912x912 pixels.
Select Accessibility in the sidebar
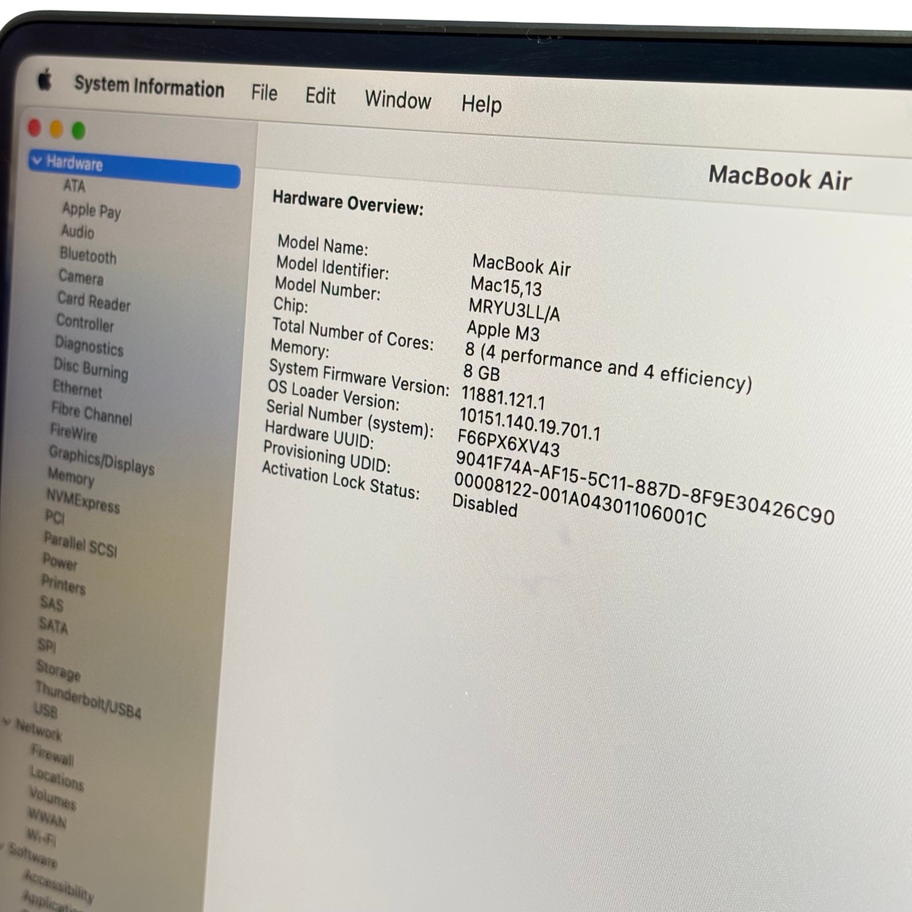58,887
